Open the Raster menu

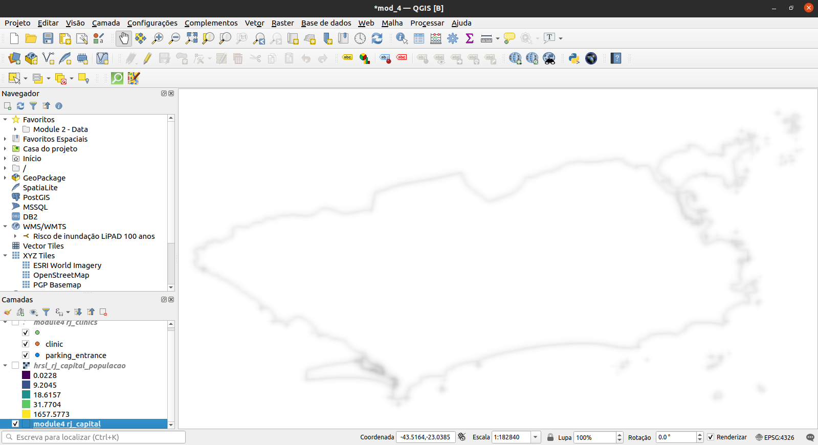point(283,23)
